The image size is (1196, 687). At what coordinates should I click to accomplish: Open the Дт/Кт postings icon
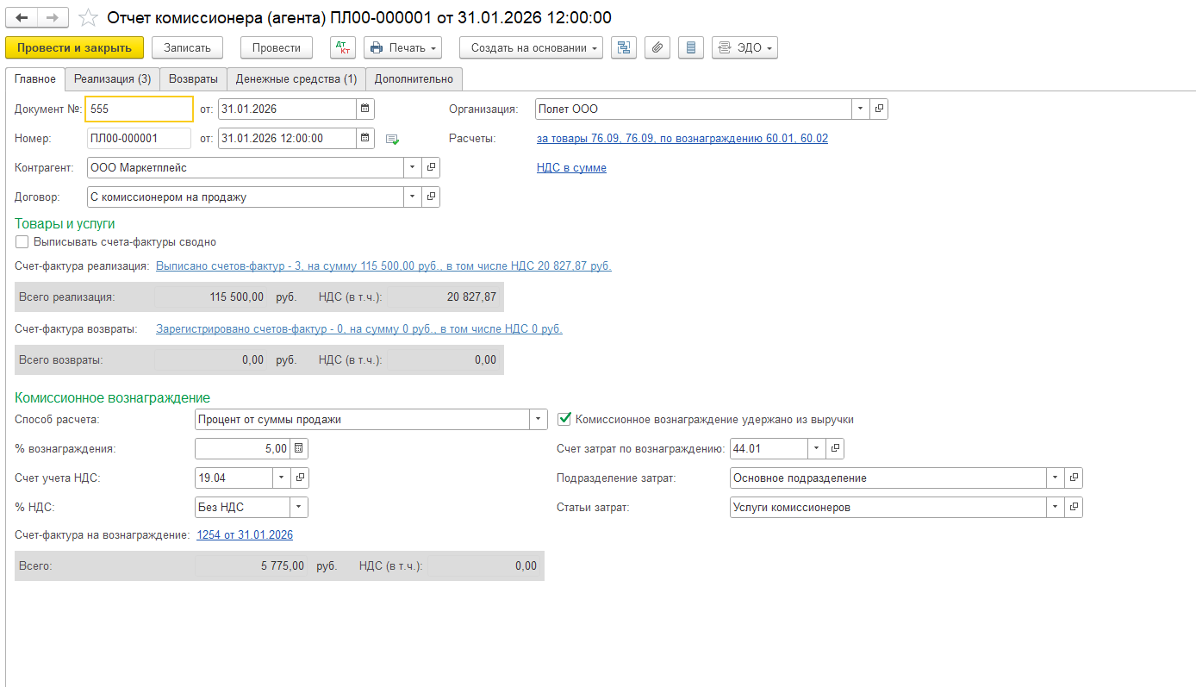pyautogui.click(x=342, y=47)
